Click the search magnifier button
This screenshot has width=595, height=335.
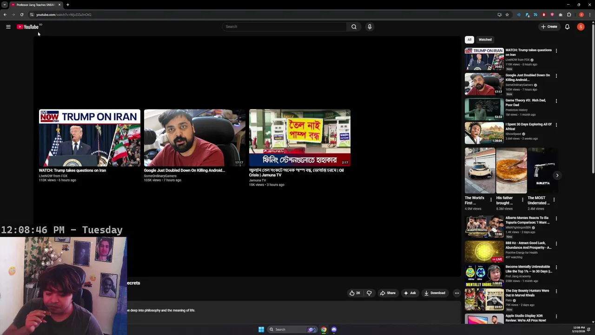click(354, 27)
